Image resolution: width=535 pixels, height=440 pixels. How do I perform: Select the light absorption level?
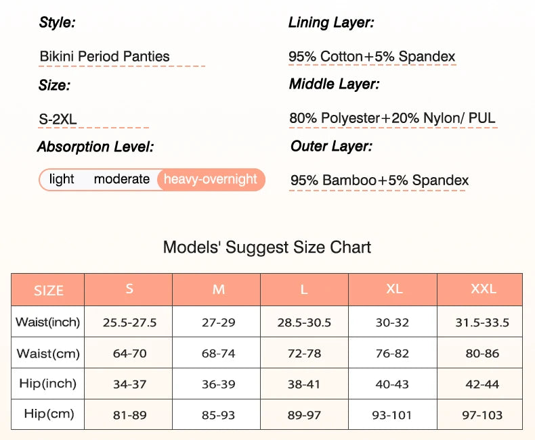coord(62,179)
